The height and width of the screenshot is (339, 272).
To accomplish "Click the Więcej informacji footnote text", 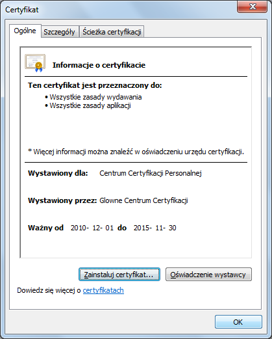I will pyautogui.click(x=136, y=152).
